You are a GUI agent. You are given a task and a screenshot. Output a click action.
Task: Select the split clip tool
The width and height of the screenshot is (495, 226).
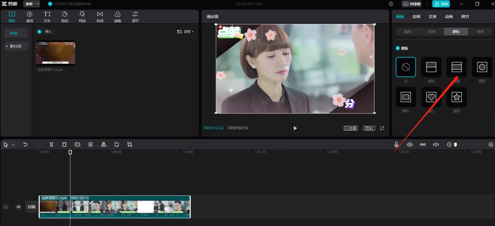point(51,144)
